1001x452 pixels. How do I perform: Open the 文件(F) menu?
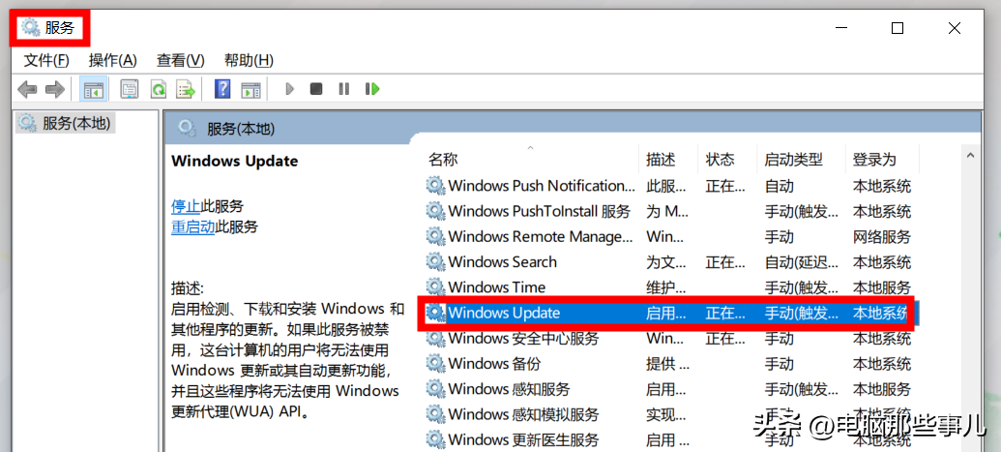pos(46,60)
